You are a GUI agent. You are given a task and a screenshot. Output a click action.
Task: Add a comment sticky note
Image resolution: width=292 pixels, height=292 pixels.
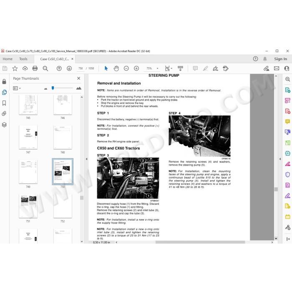click(x=195, y=68)
